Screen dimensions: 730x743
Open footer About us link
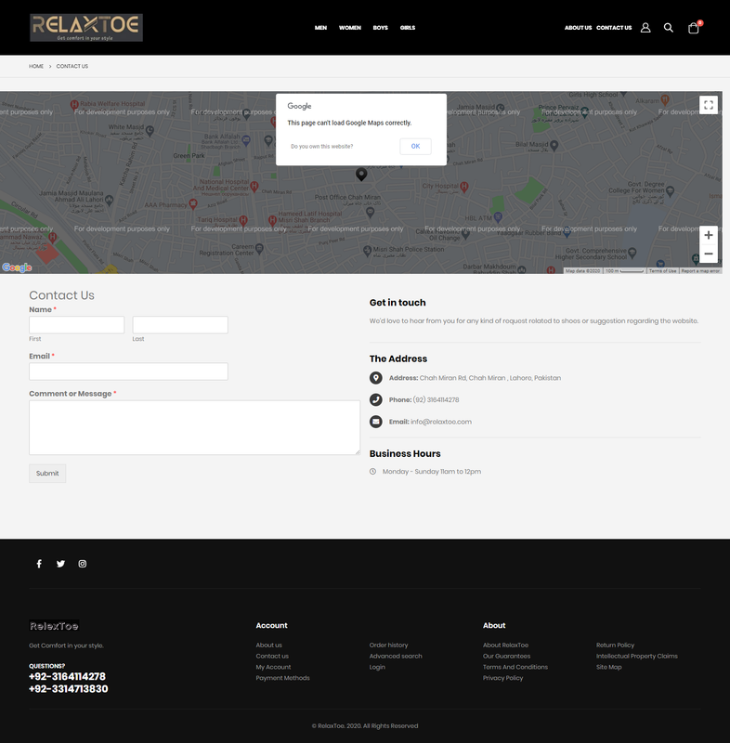(269, 645)
